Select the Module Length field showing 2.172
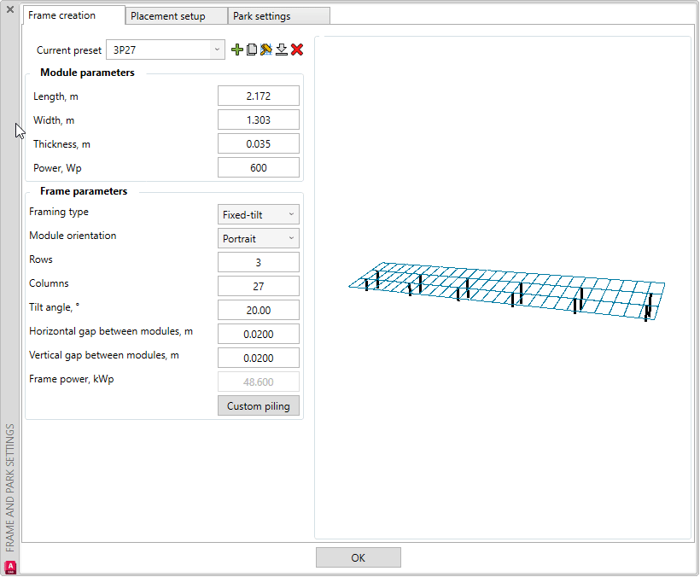This screenshot has width=700, height=577. (258, 96)
